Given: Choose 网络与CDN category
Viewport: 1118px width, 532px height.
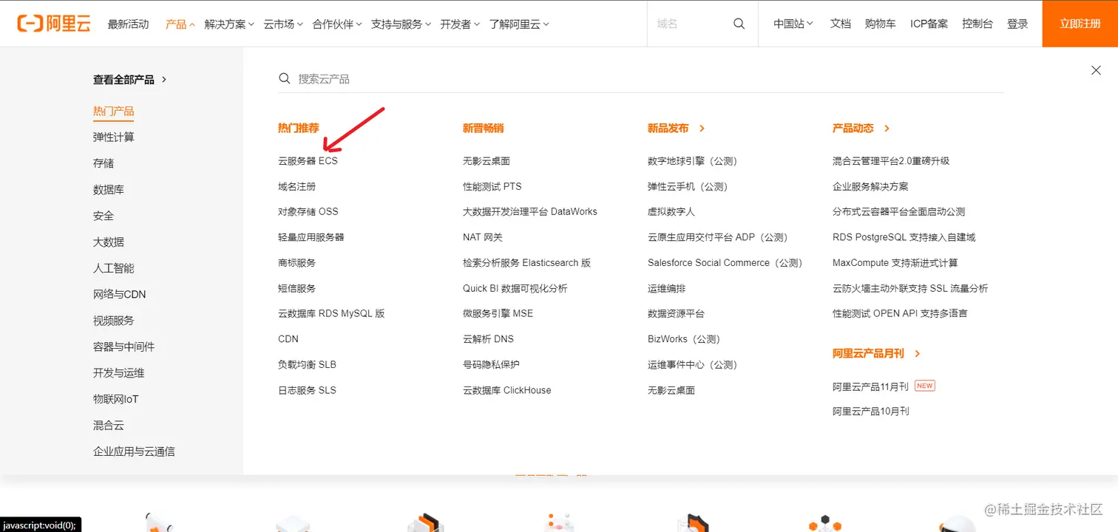Looking at the screenshot, I should [119, 294].
